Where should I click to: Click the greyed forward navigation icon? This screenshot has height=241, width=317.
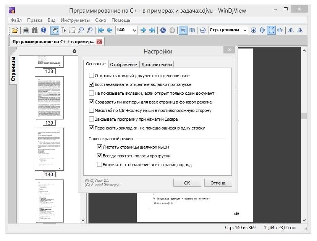click(x=172, y=30)
